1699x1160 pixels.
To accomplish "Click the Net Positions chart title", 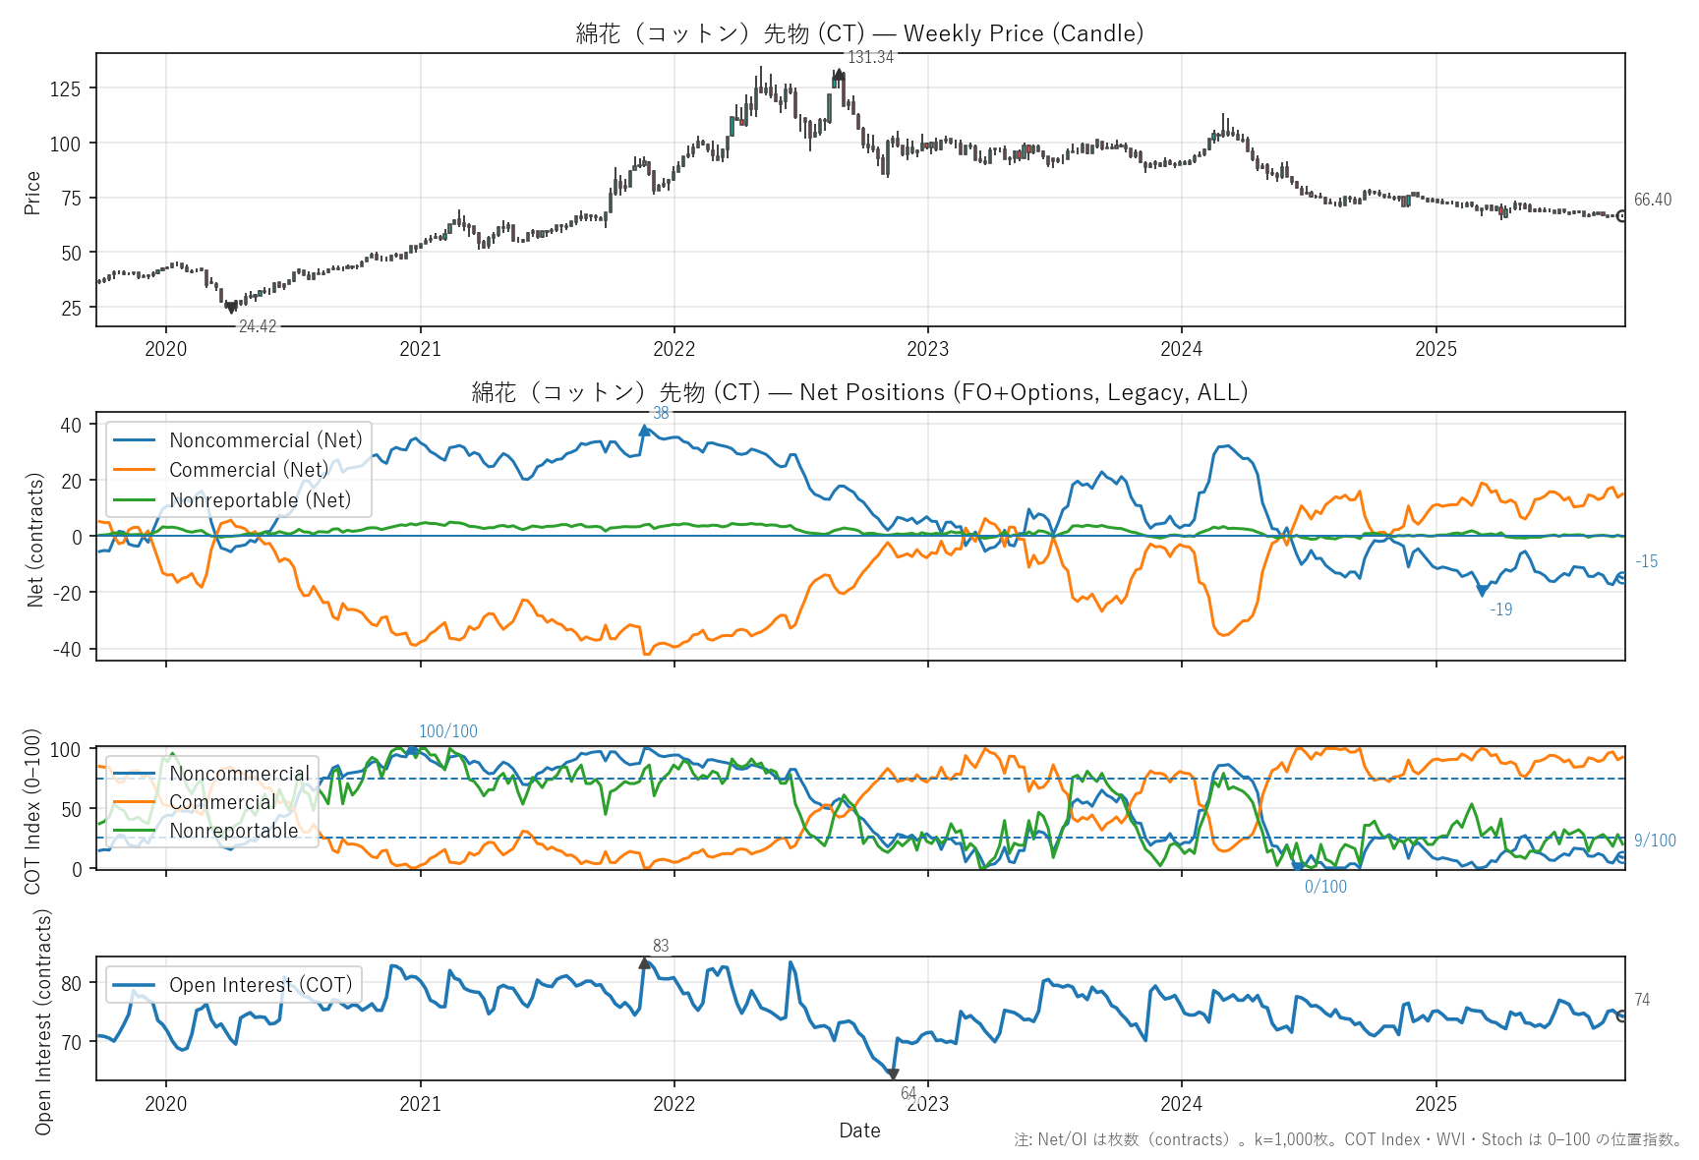I will click(859, 392).
